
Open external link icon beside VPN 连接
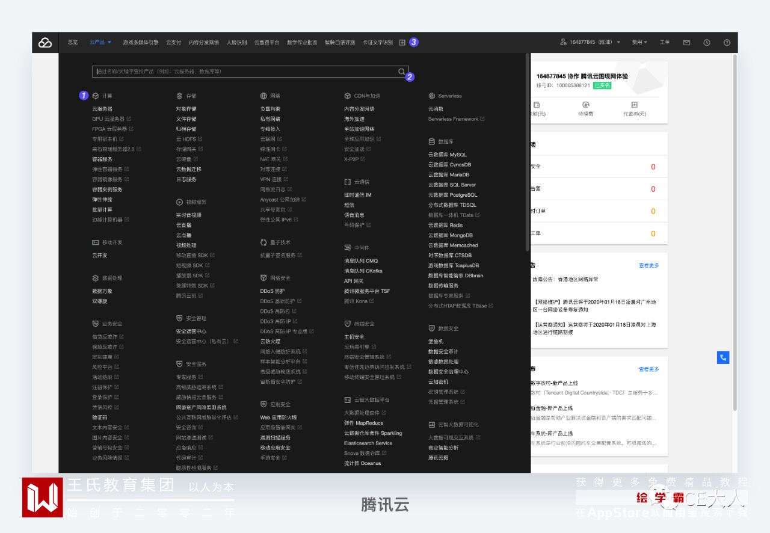click(x=286, y=179)
